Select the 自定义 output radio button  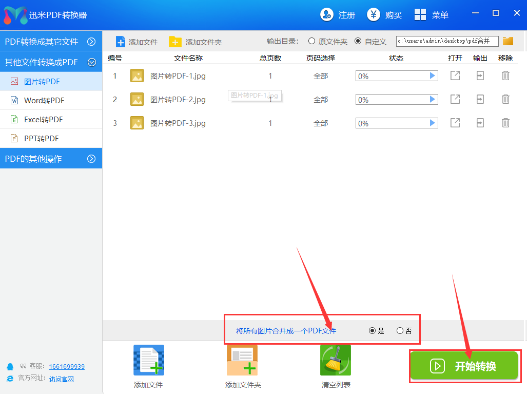click(x=358, y=41)
